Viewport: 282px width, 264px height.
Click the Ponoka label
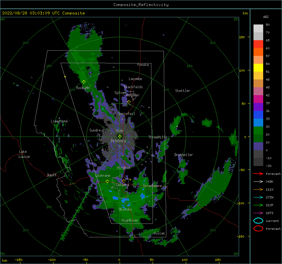143,65
